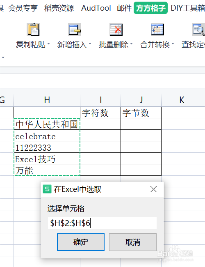Expand the 新增插入 dropdown
The height and width of the screenshot is (267, 205).
[90, 44]
